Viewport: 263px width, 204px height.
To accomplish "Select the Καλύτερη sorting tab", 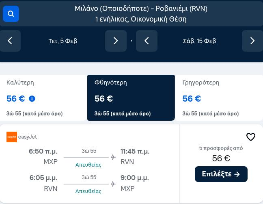I will pyautogui.click(x=43, y=98).
